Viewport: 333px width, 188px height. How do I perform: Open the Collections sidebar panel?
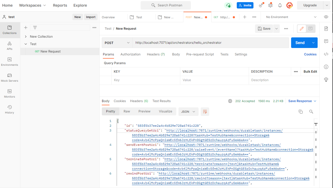[x=10, y=30]
